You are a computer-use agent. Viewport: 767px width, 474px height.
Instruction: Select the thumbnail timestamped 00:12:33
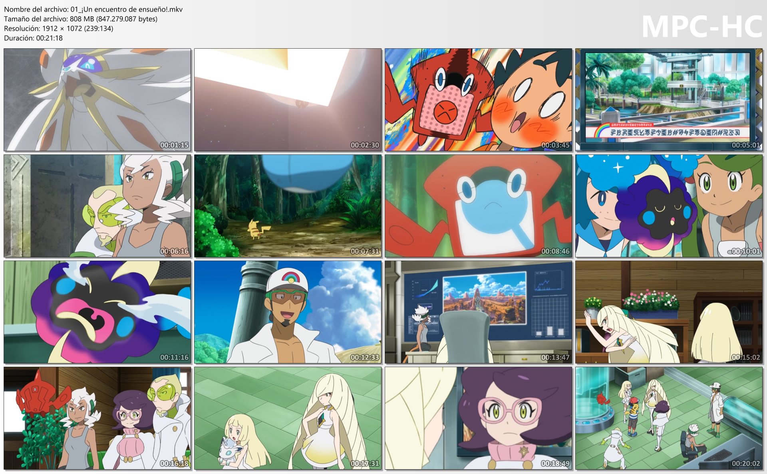[288, 312]
